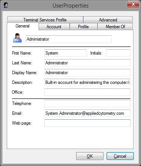Click the 'Display Name:' label

(25, 73)
